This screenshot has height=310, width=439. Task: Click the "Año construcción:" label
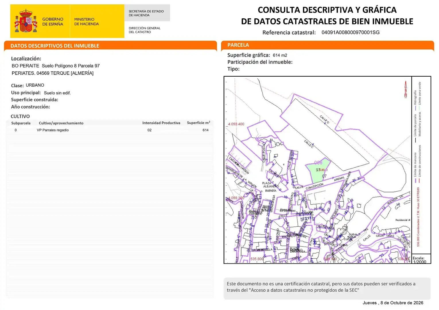click(x=30, y=107)
